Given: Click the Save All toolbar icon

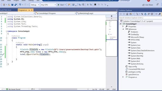Looking at the screenshot, I should coord(16,5).
